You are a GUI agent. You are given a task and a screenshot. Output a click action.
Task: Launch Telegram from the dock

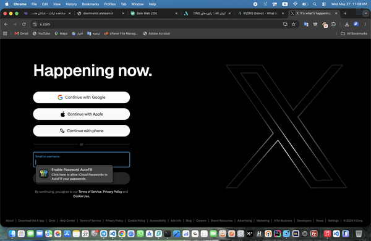click(x=104, y=234)
